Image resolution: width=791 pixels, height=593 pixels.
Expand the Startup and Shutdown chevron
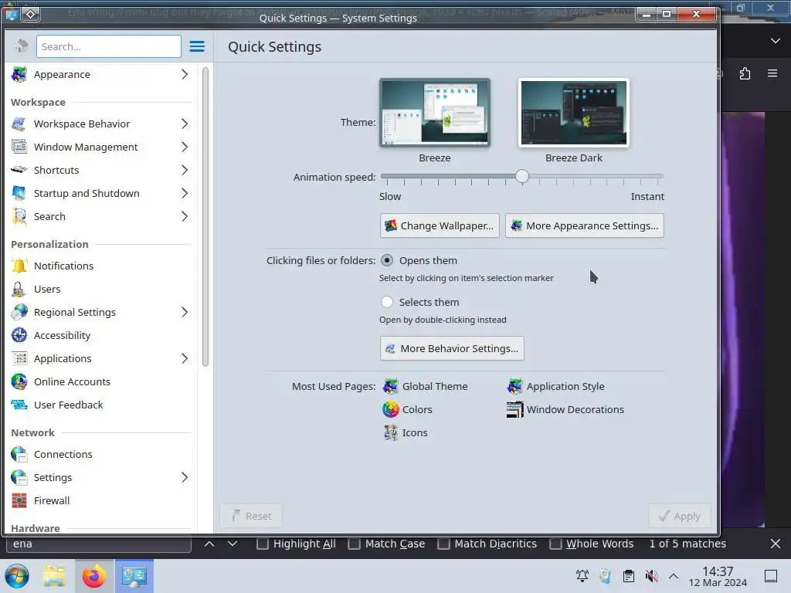185,193
